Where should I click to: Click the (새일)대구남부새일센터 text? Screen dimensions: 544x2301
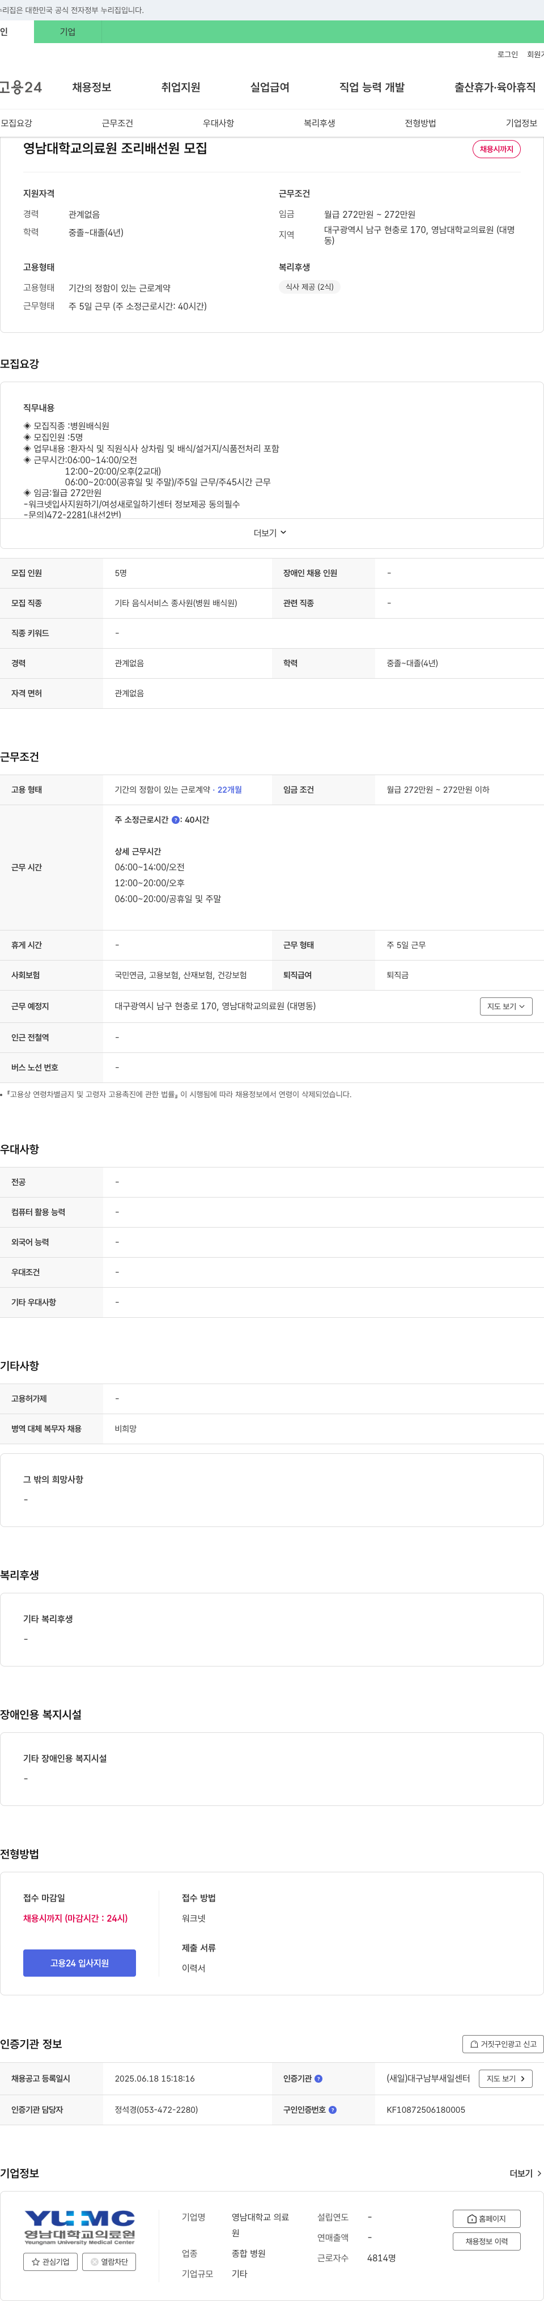tap(428, 2079)
